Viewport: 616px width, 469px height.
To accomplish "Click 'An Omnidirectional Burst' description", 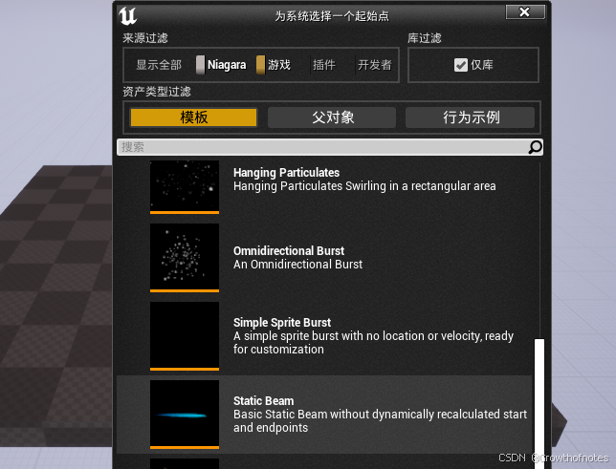I will coord(297,265).
